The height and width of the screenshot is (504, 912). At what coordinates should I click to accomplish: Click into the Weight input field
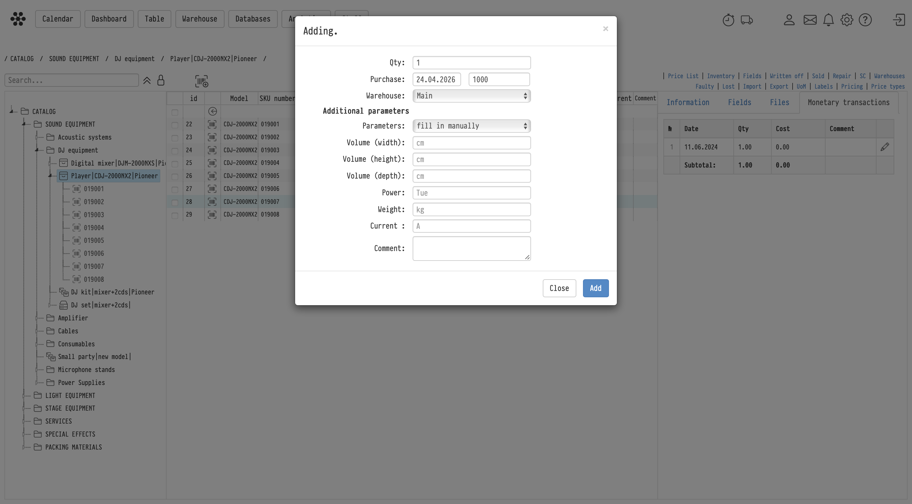point(471,210)
